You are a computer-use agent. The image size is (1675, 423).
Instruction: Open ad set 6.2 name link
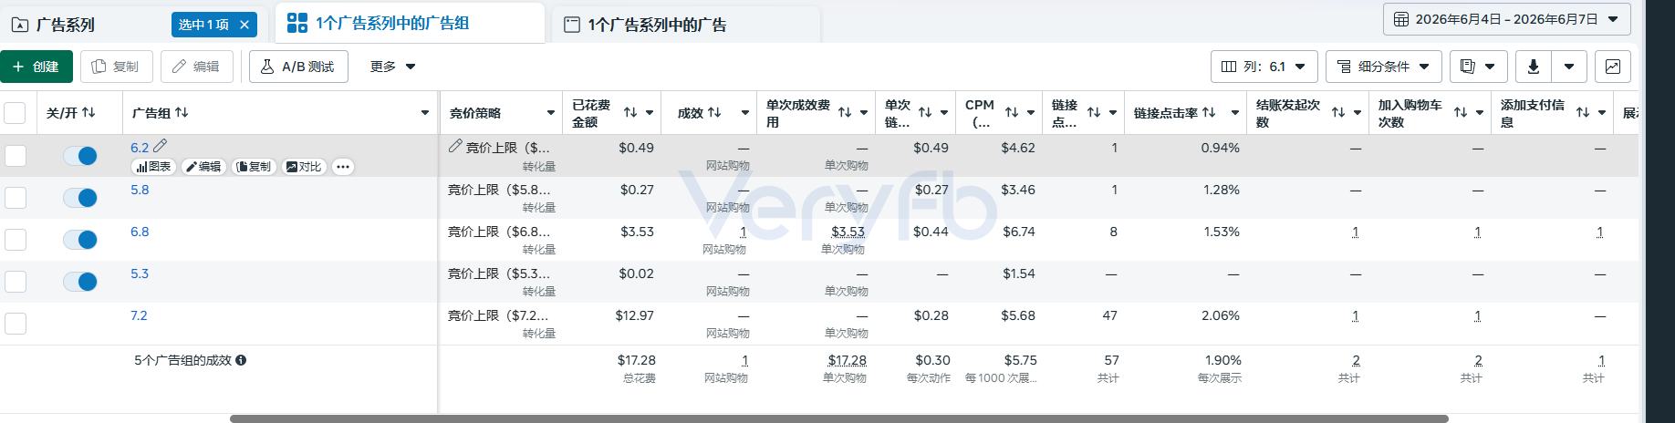pos(140,148)
